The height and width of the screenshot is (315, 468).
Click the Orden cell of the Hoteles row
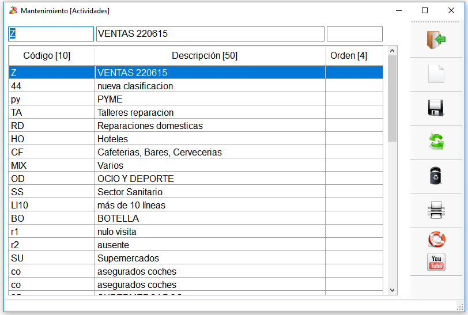pyautogui.click(x=354, y=139)
